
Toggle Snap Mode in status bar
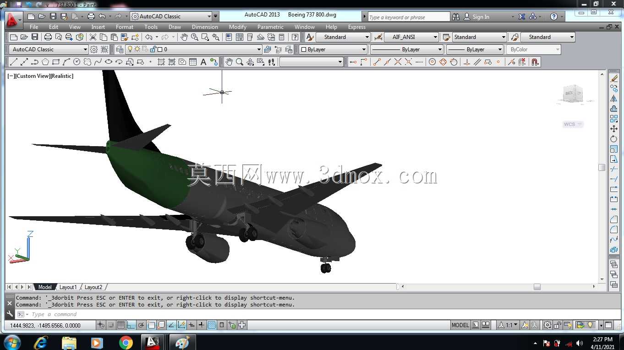[111, 325]
